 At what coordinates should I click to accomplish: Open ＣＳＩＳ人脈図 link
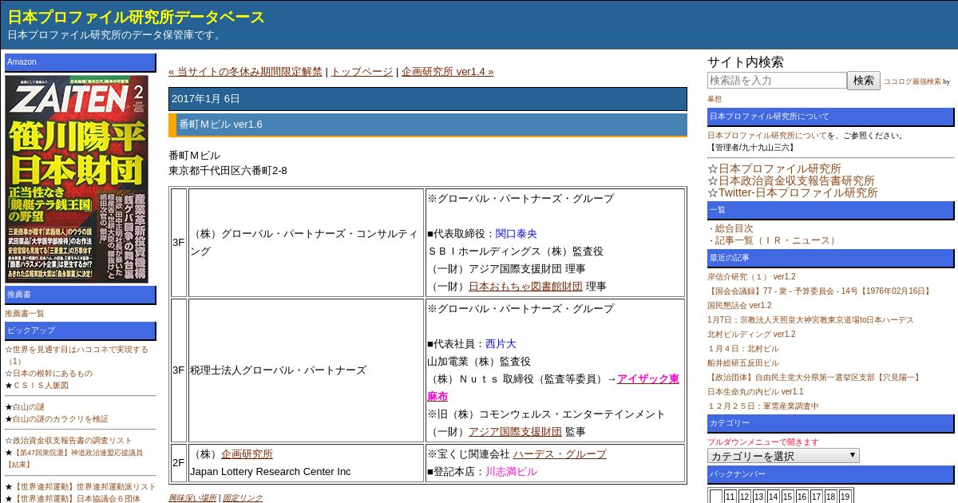[x=41, y=386]
